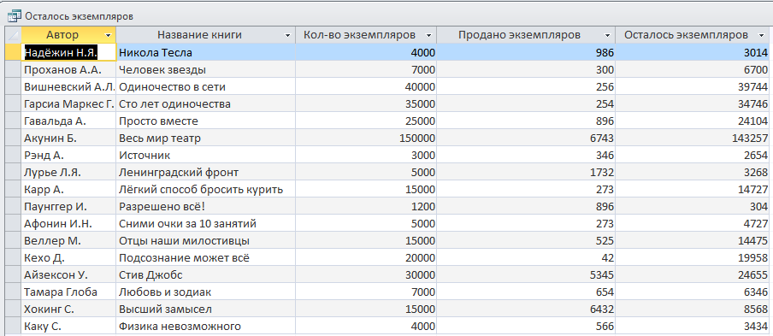Click the row selector for Надёжин Н.Я.
Image resolution: width=773 pixels, height=336 pixels.
click(14, 52)
